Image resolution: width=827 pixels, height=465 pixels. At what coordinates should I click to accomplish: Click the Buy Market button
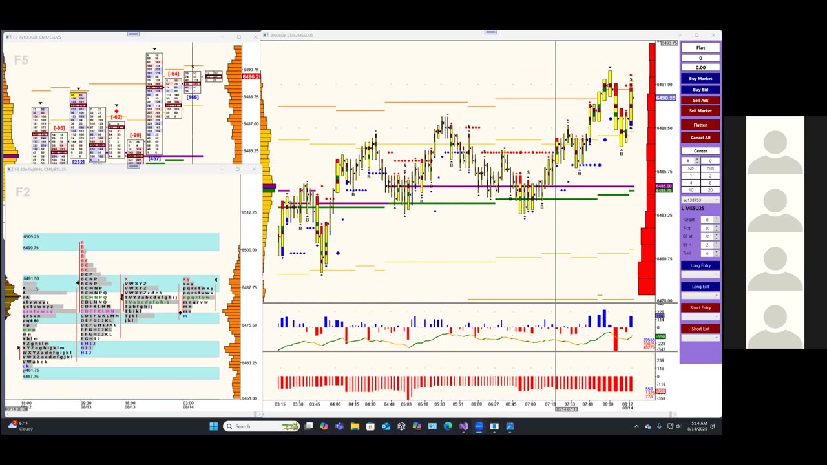pos(700,78)
